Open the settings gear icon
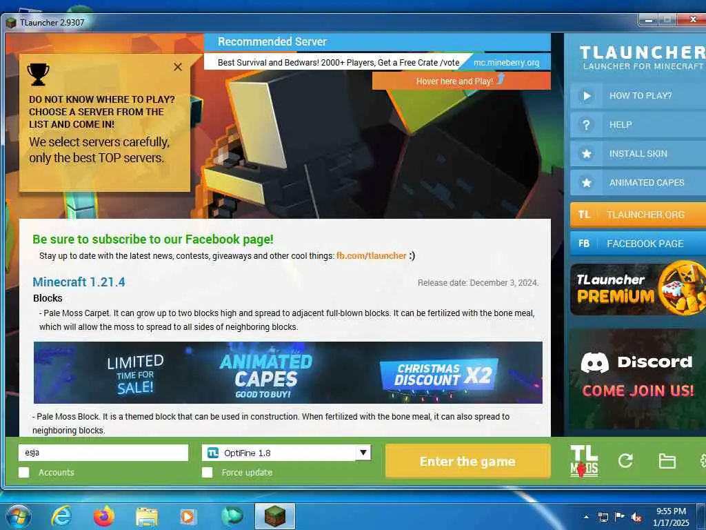Viewport: 706px width, 530px height. (x=703, y=461)
